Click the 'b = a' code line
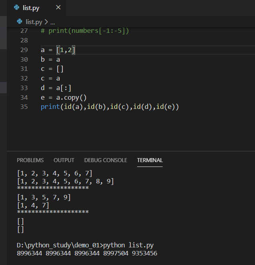 point(50,60)
